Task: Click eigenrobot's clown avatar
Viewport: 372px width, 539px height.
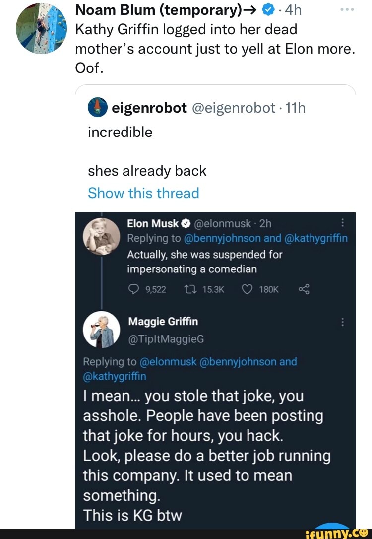Action: click(98, 107)
